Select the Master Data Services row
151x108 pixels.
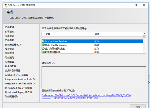(92, 41)
